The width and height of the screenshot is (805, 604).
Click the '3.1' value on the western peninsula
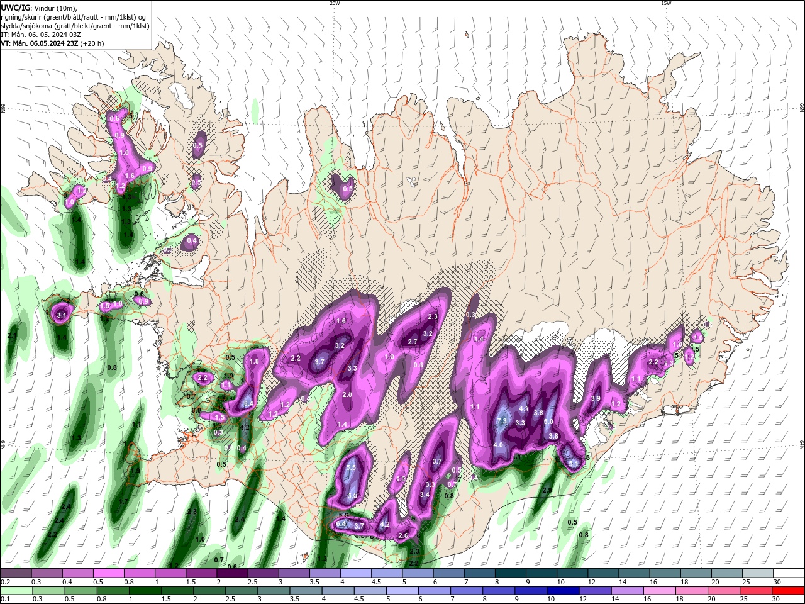click(x=62, y=315)
